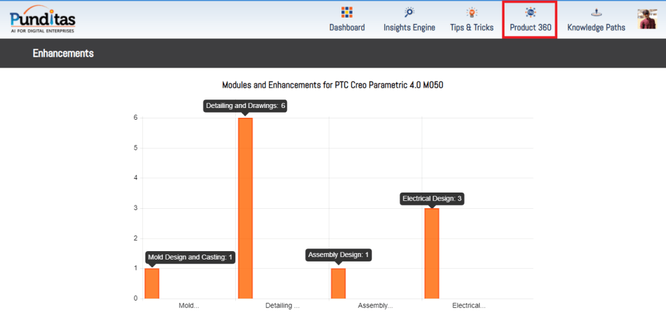Click the 'Assembly...' x-axis label
Screen dimensions: 666x322
click(375, 305)
